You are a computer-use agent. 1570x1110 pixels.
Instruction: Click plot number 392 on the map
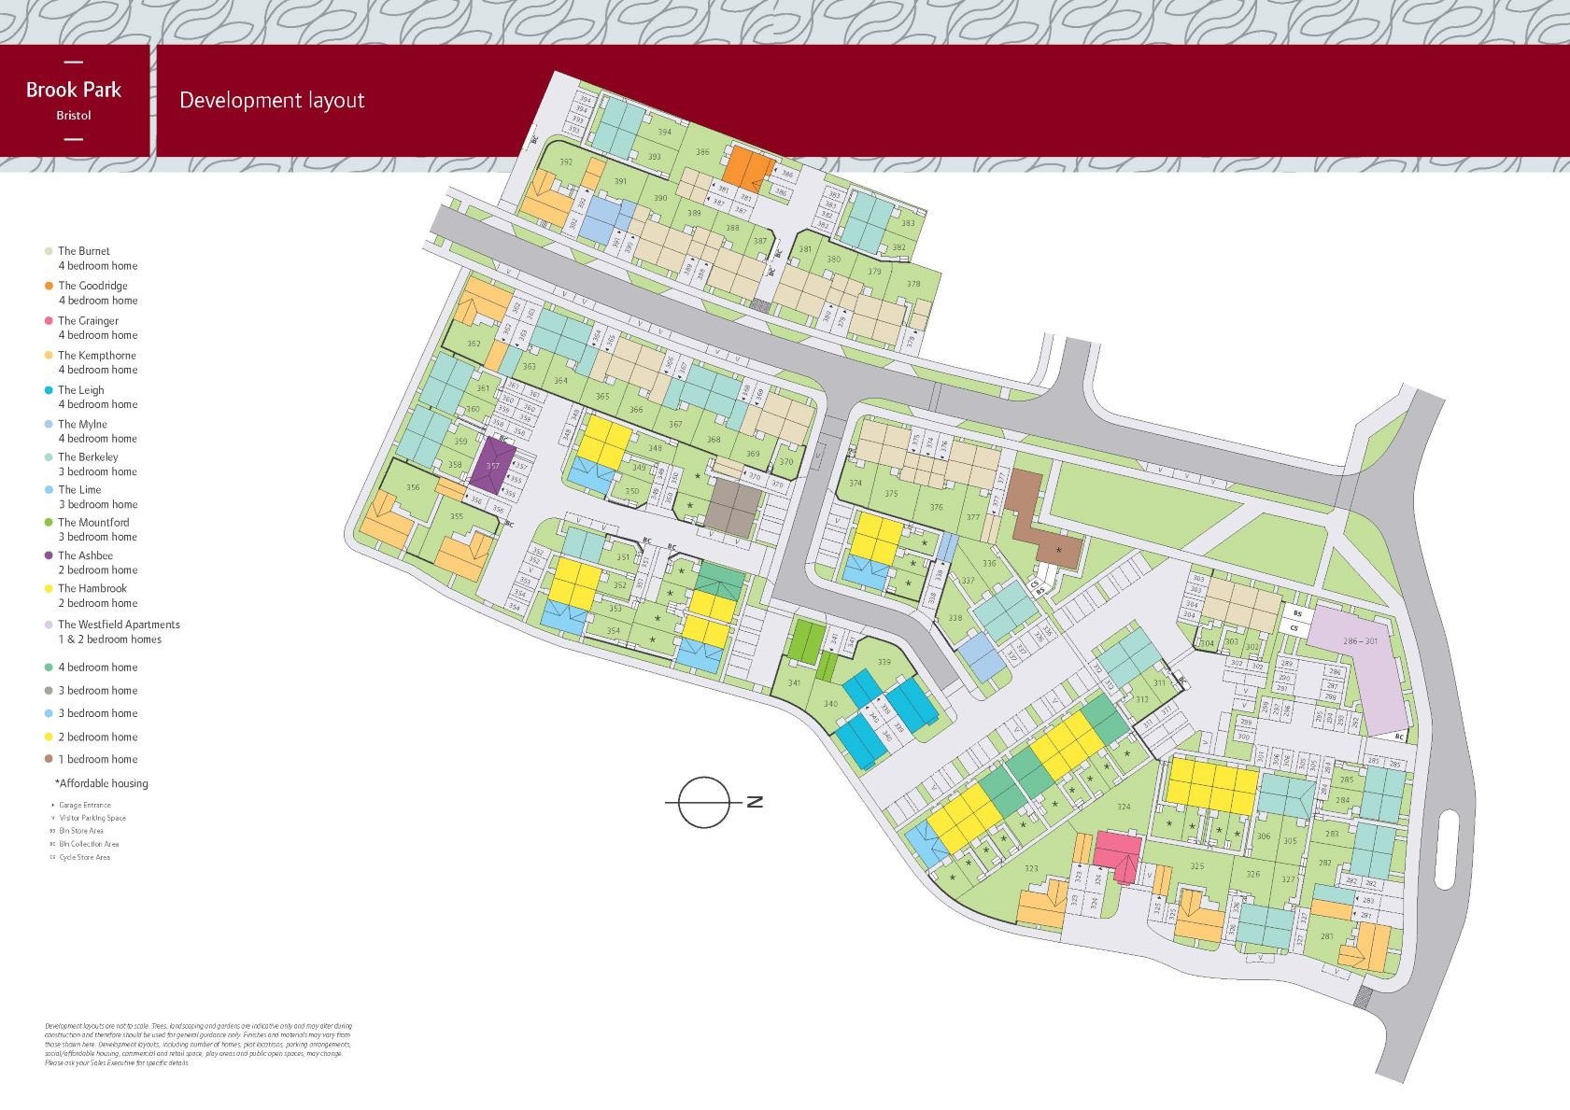[566, 162]
